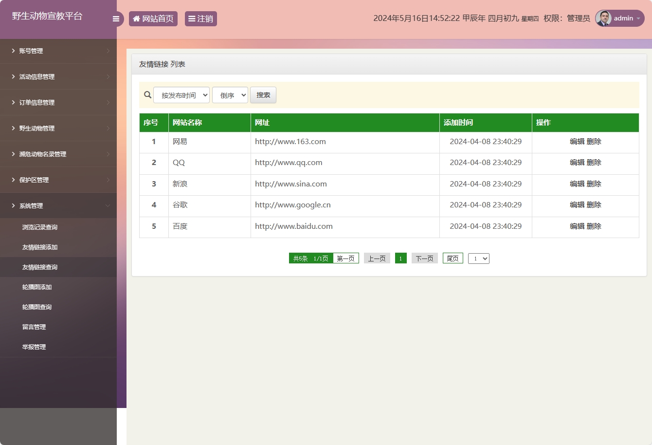
Task: Open the 网站首页 home button
Action: pyautogui.click(x=153, y=19)
